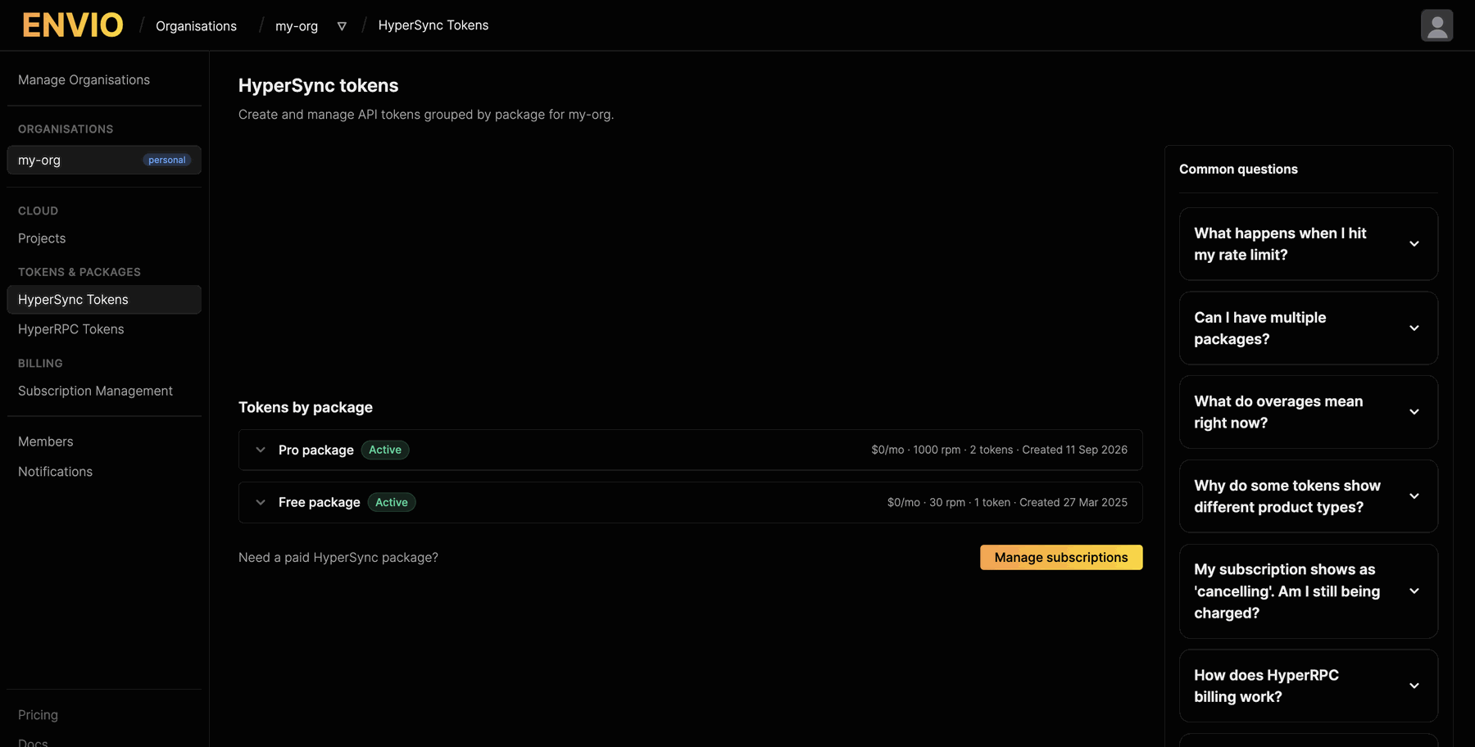Open the Members page

point(46,441)
